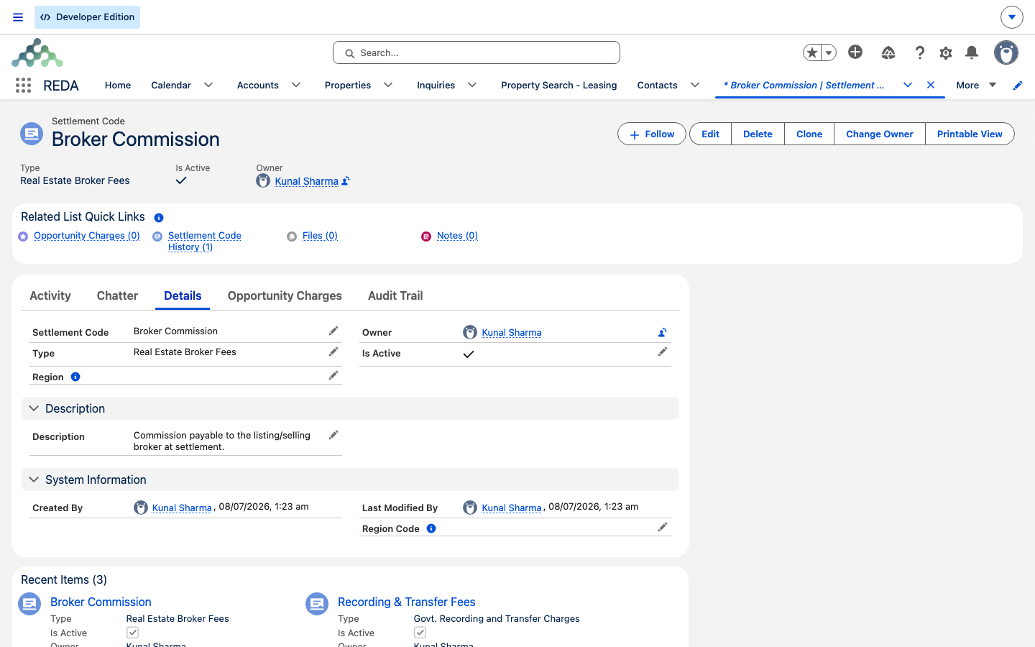Edit the Description field pencil icon
1035x647 pixels.
[333, 435]
